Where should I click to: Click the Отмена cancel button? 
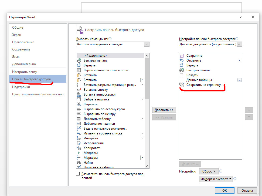point(247,191)
